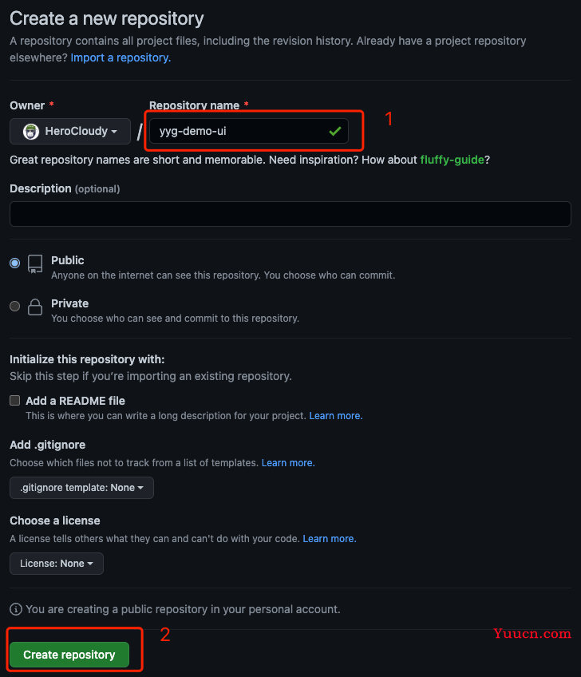Screen dimensions: 581x677
Task: Click the public repository book icon
Action: point(35,263)
